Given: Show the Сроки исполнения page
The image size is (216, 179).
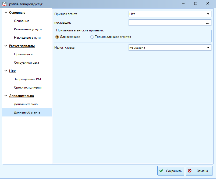Looking at the screenshot, I should (x=28, y=87).
